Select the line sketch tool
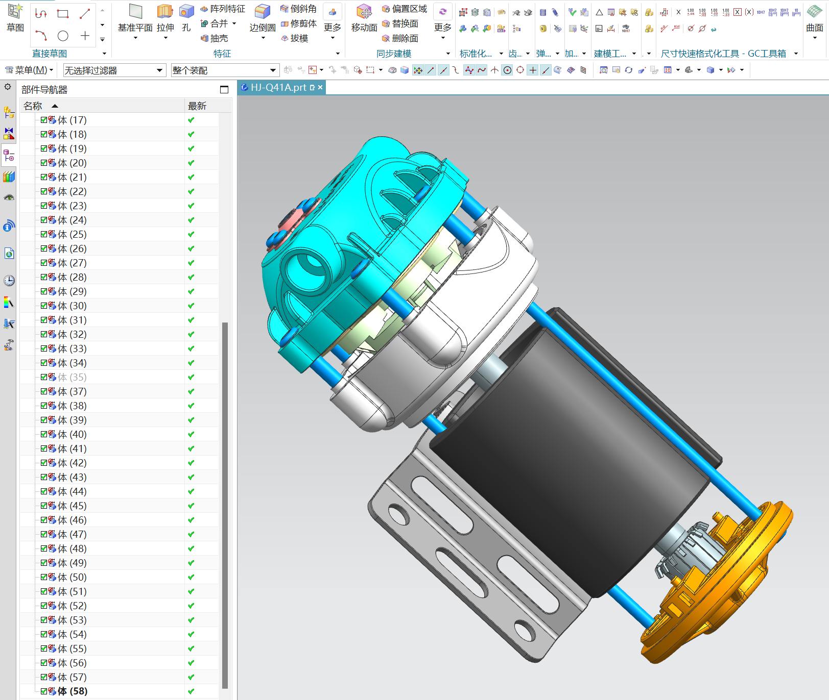This screenshot has width=829, height=700. (x=85, y=14)
